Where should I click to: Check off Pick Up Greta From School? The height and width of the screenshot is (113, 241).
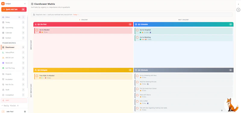(137, 89)
